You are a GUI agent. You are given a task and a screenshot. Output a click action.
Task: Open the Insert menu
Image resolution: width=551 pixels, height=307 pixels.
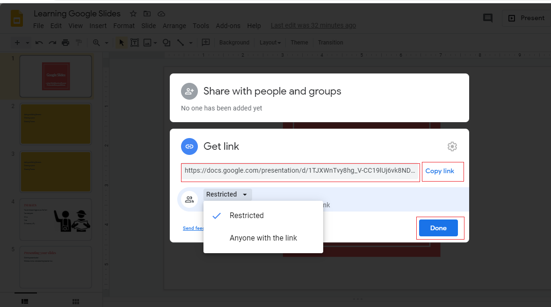[98, 26]
